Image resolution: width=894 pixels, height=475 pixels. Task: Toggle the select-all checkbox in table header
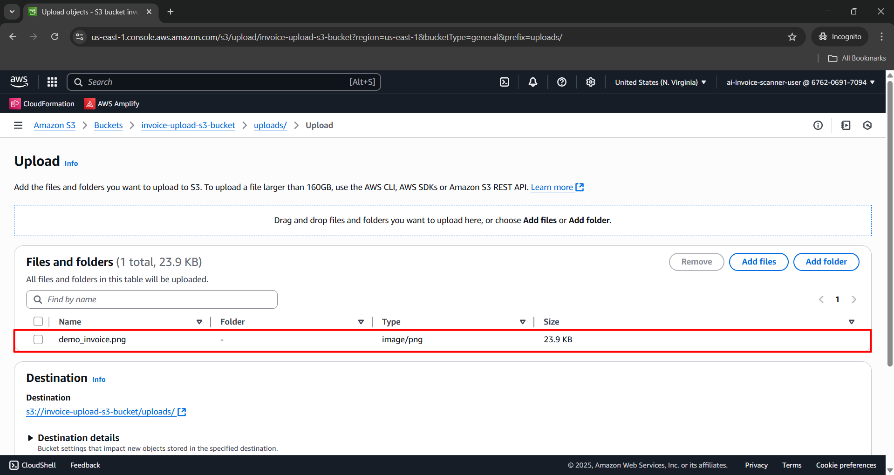pyautogui.click(x=38, y=322)
